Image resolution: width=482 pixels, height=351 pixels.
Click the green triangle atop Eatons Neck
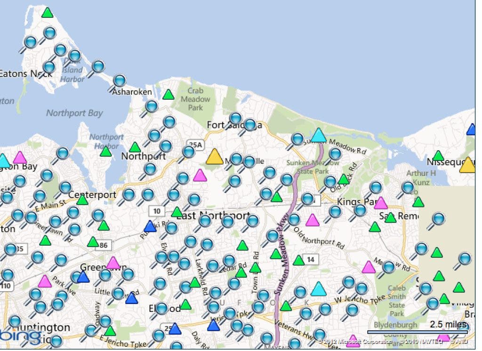(x=47, y=13)
